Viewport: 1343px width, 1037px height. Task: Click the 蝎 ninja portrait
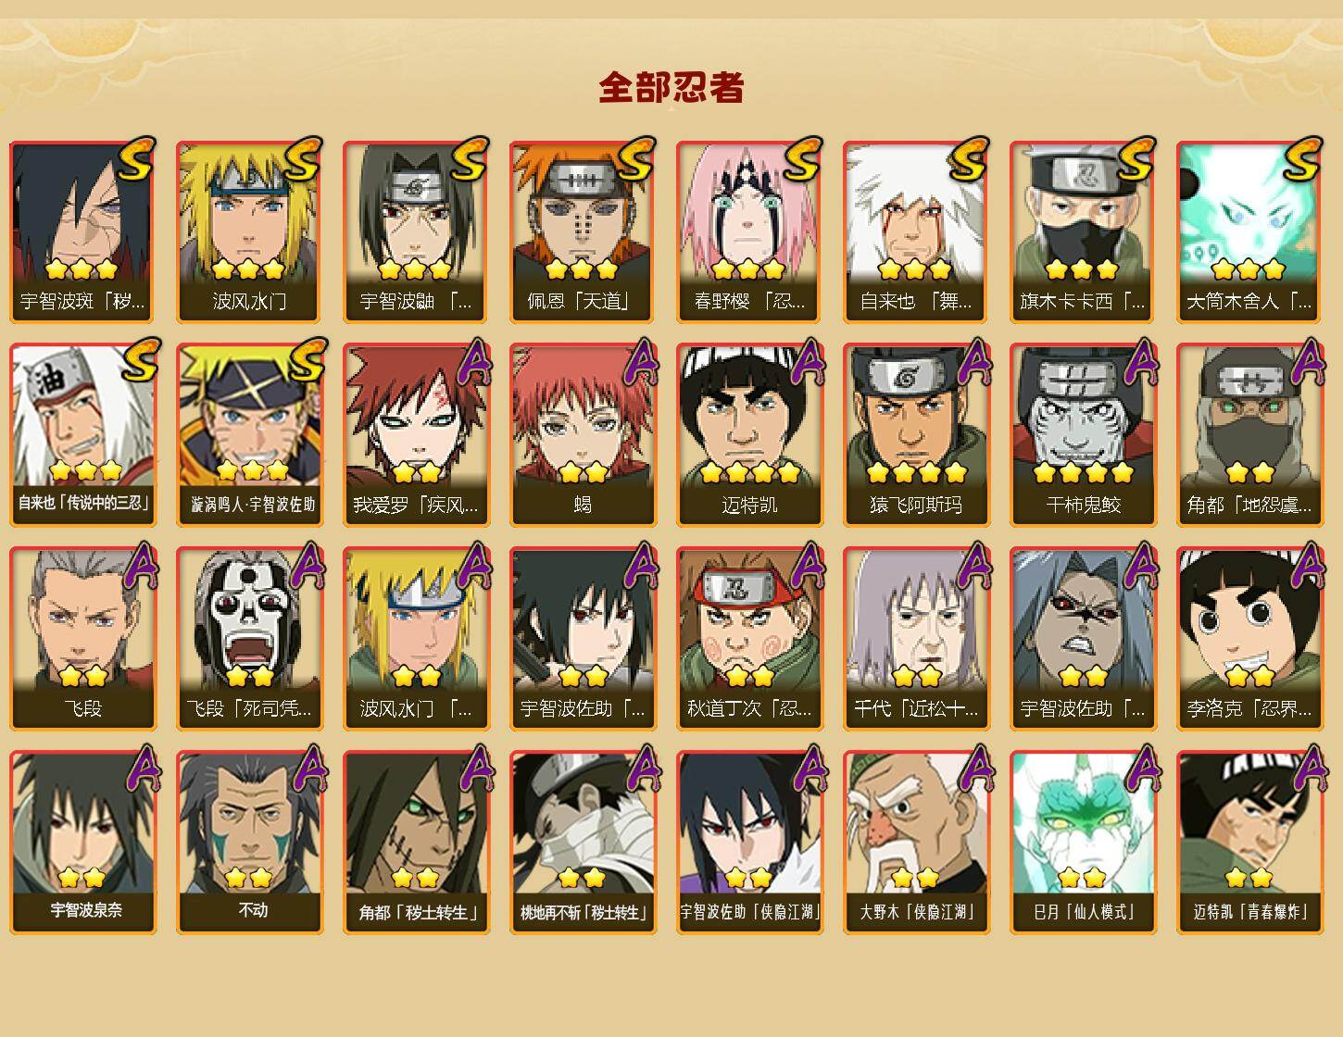[583, 435]
